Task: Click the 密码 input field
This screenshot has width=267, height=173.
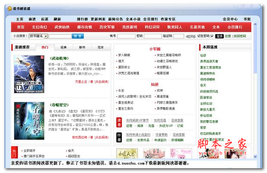Action: (153, 36)
